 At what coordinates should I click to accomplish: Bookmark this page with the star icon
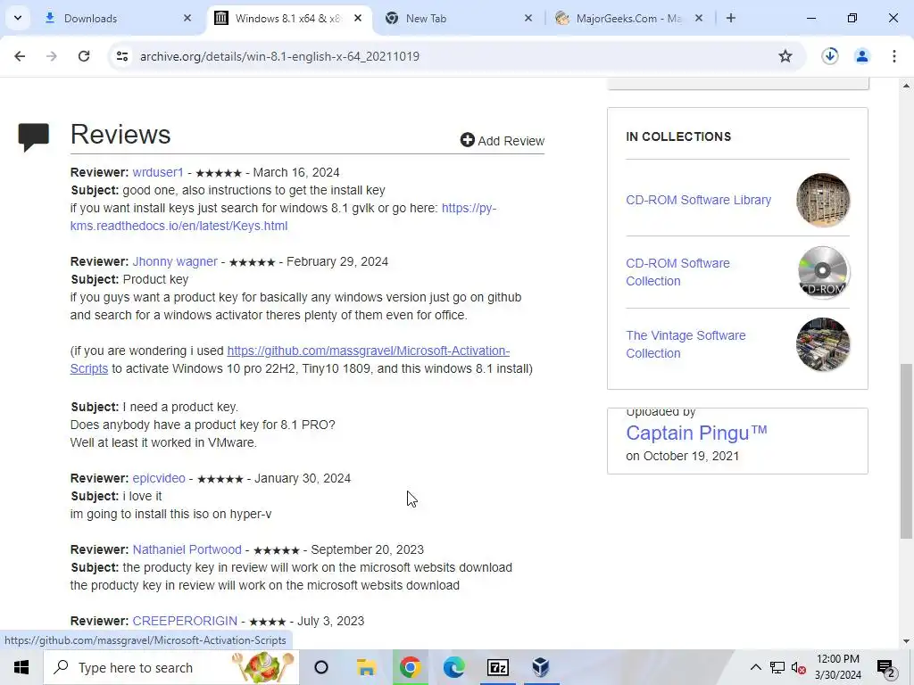click(x=785, y=56)
